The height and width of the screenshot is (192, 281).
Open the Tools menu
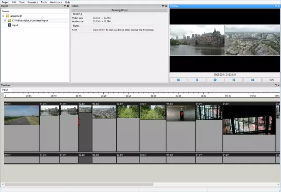point(44,3)
